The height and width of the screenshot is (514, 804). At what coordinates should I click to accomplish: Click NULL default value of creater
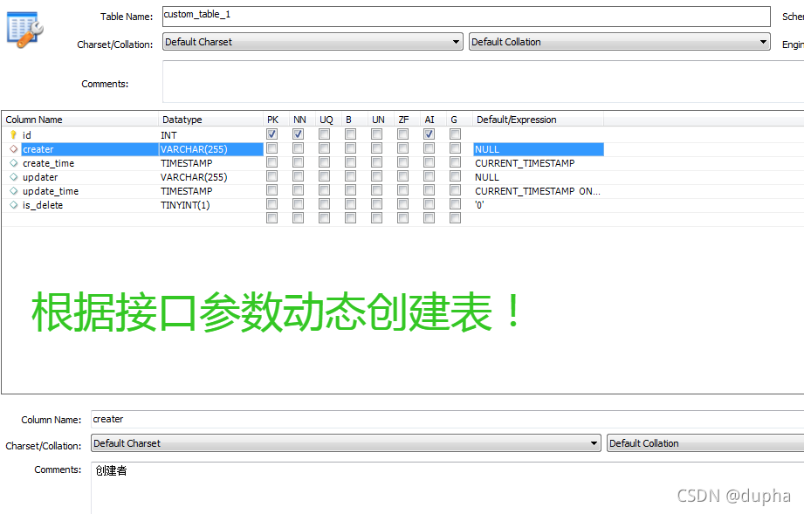[x=539, y=149]
